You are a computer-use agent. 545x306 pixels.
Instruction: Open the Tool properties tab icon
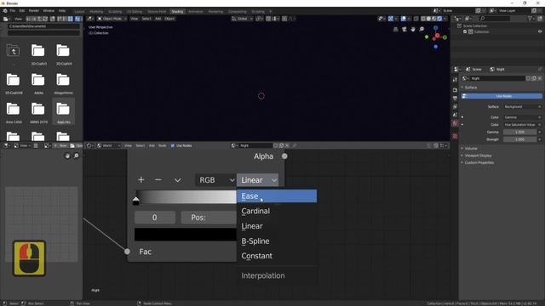tap(455, 80)
